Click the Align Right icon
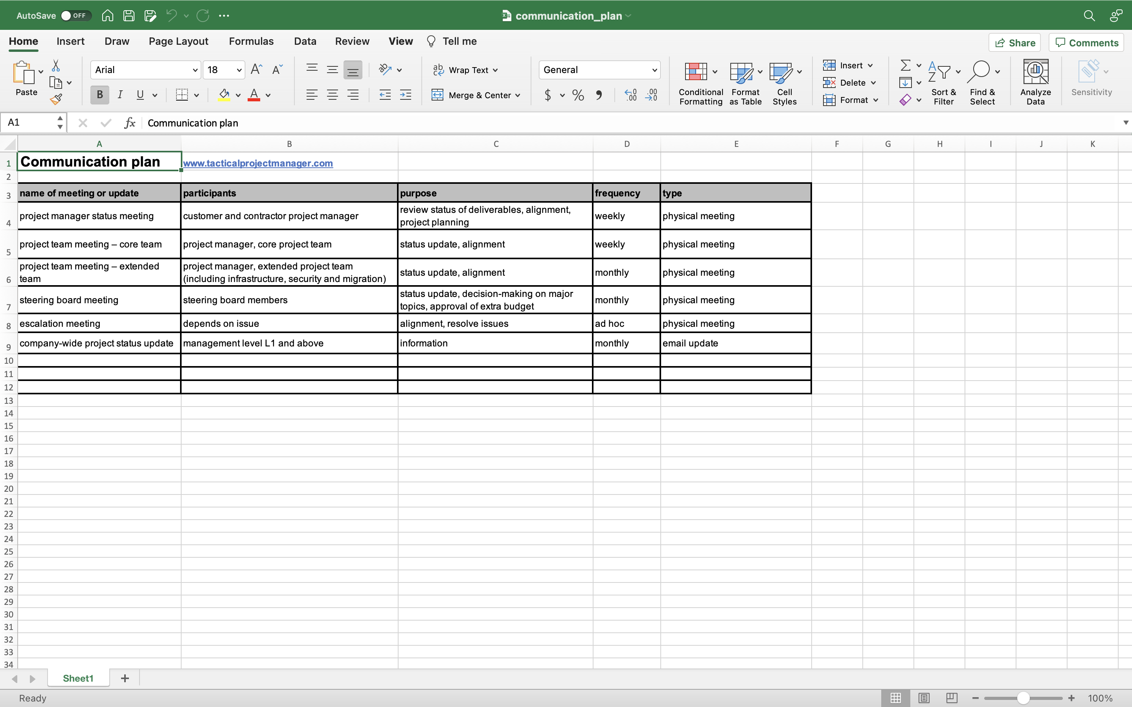Screen dimensions: 1132x707 pos(353,95)
